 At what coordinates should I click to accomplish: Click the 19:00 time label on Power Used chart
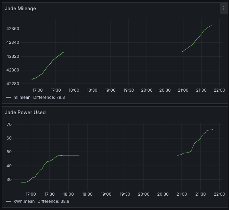pos(106,194)
